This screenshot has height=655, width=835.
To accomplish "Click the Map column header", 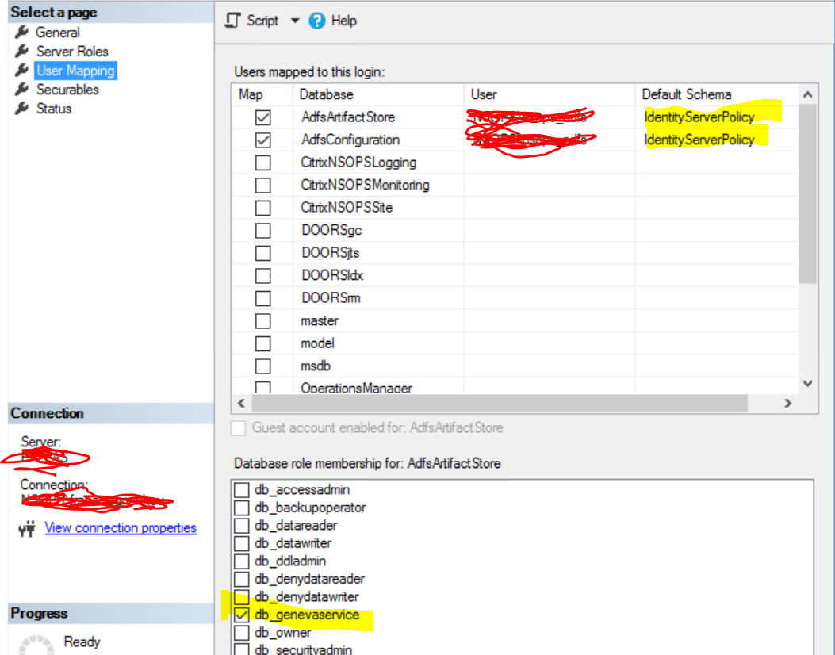I will pos(262,94).
